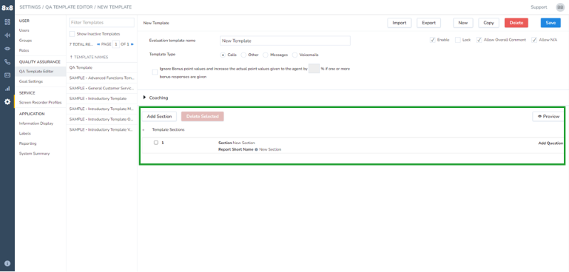Click the bonus percentage input box
Screen dimensions: 569x272
[314, 68]
